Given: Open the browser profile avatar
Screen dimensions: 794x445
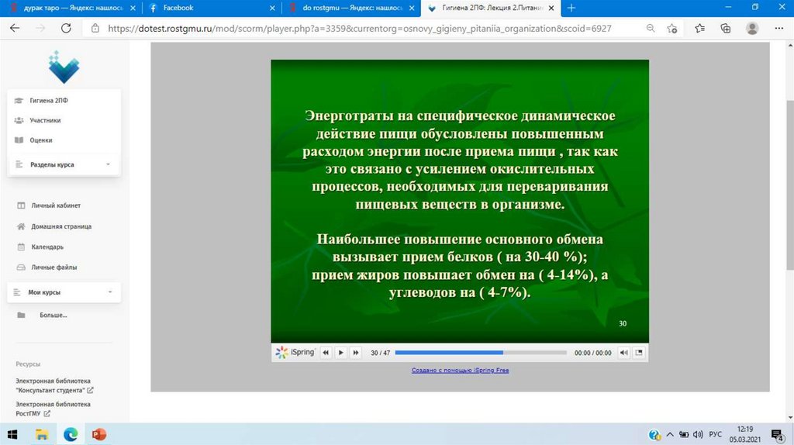Looking at the screenshot, I should tap(752, 29).
